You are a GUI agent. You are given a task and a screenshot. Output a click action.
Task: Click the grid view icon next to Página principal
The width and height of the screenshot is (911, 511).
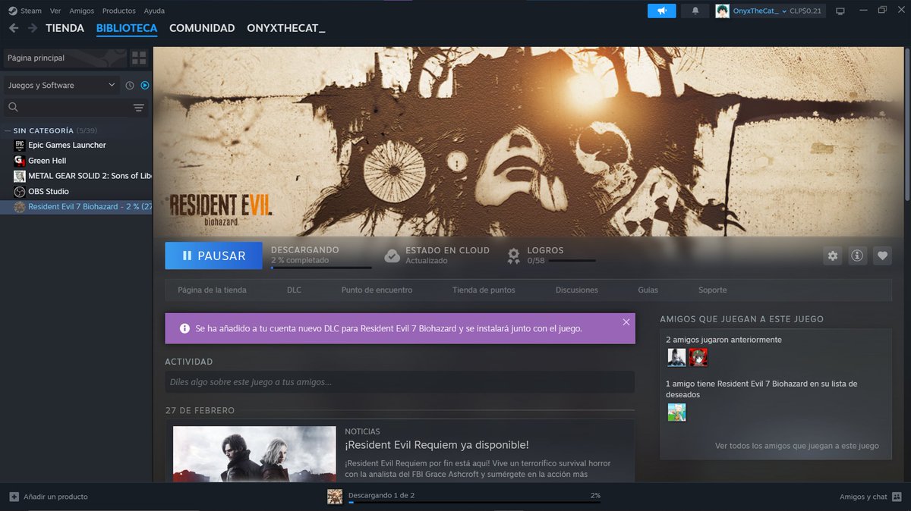click(x=140, y=57)
